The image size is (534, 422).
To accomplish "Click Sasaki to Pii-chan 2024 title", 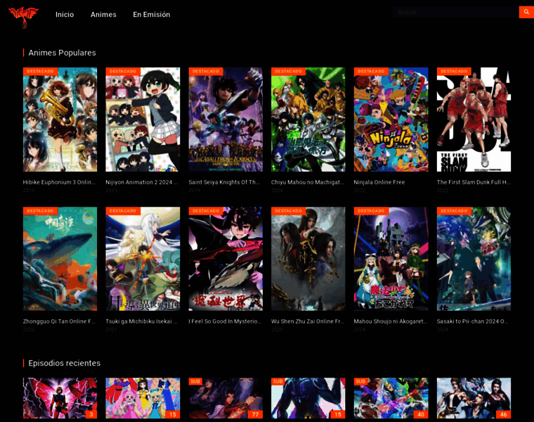I will coord(473,321).
